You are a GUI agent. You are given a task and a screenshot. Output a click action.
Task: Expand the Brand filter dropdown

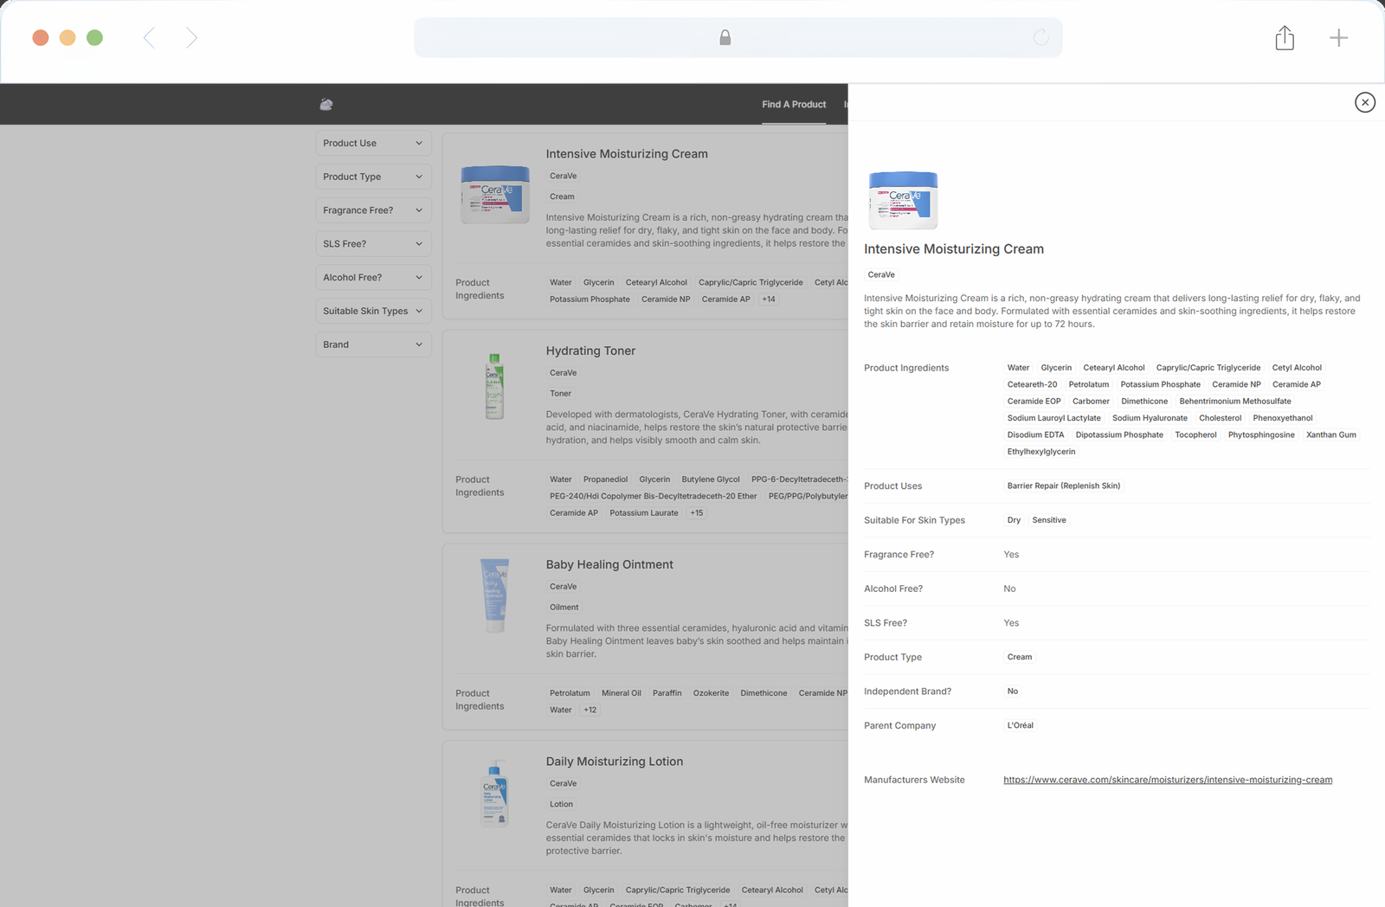(374, 344)
